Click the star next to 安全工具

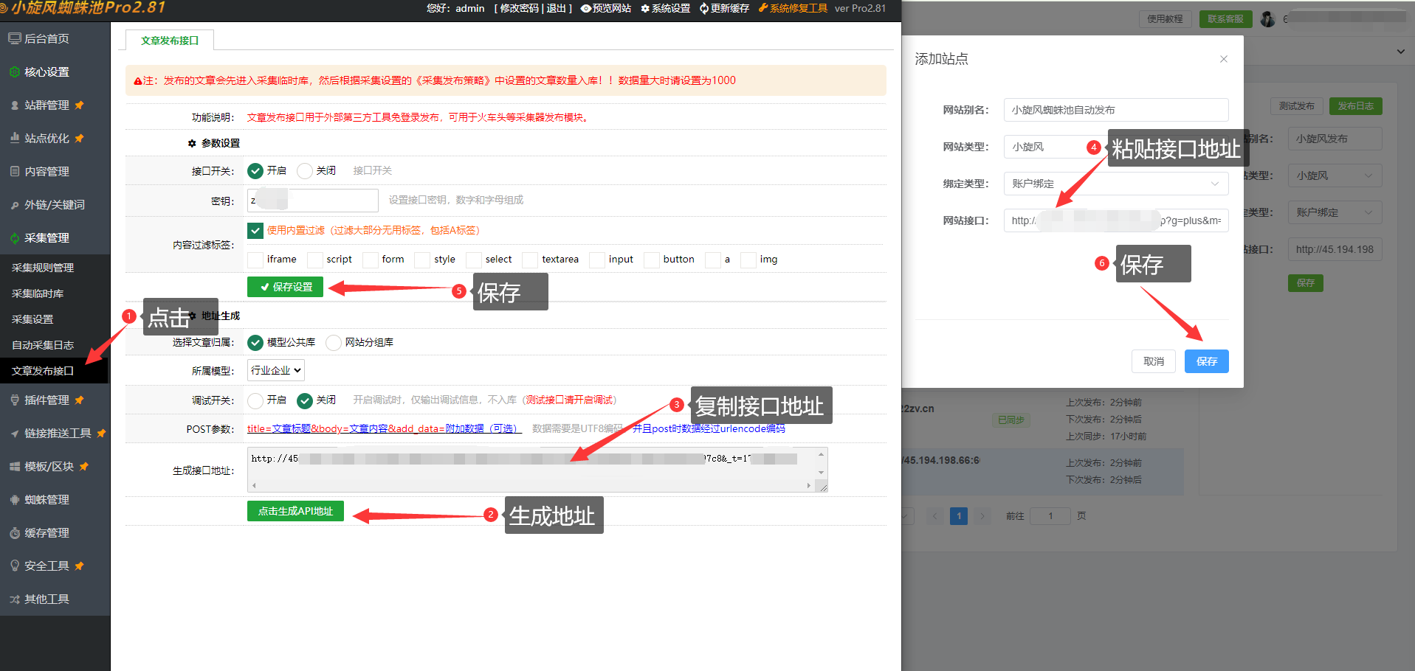[79, 566]
